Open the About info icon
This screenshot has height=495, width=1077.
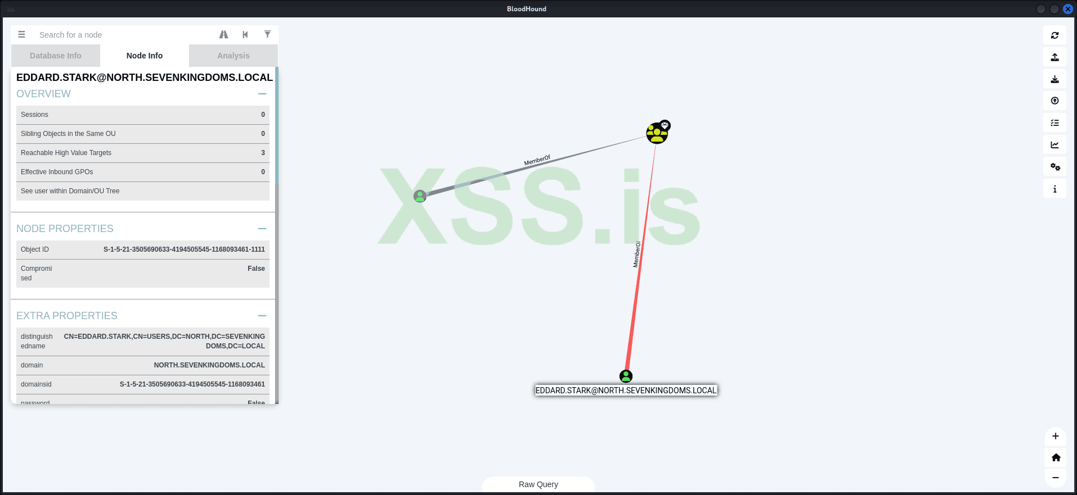pos(1054,189)
